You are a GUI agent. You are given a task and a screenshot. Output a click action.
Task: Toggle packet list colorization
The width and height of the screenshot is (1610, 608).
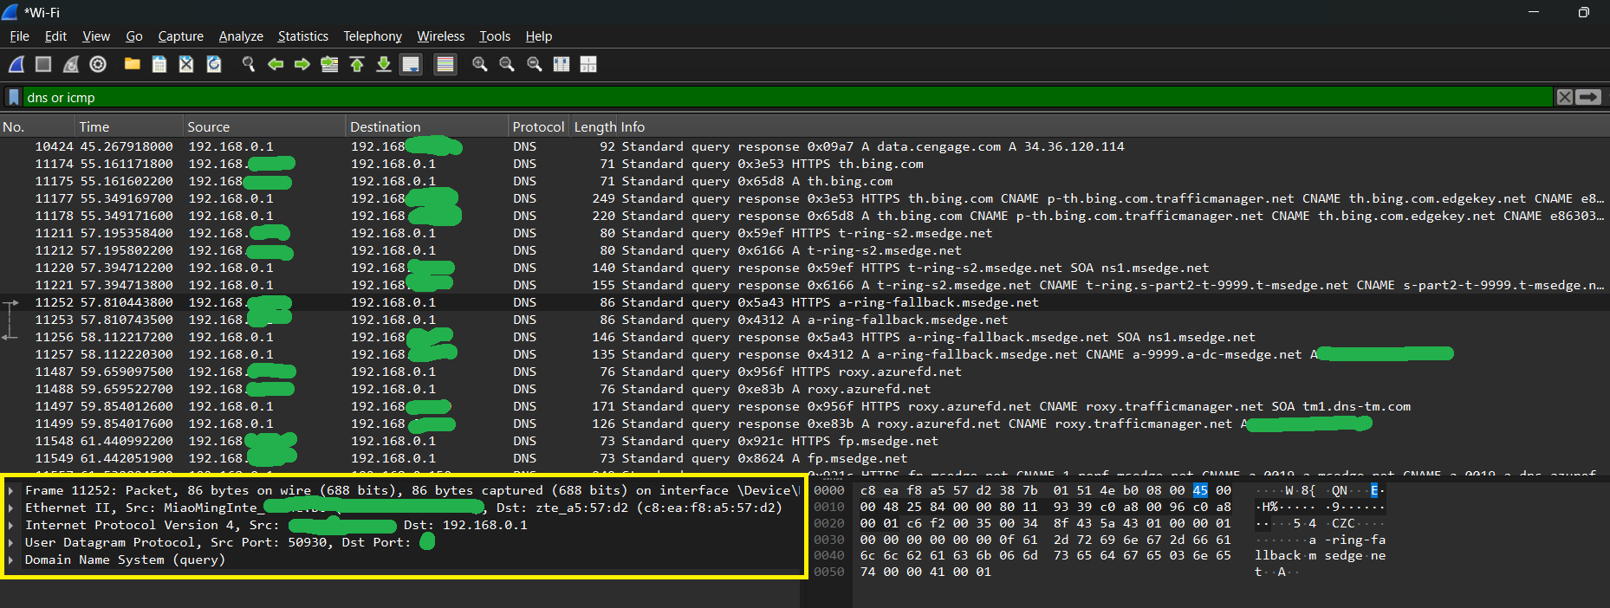click(x=445, y=64)
